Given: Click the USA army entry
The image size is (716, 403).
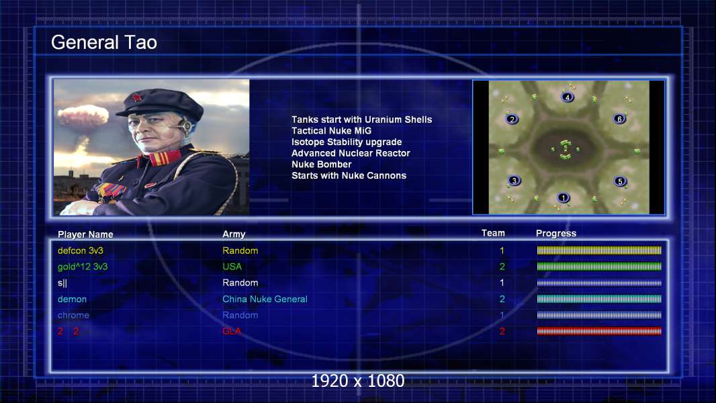Looking at the screenshot, I should coord(232,267).
